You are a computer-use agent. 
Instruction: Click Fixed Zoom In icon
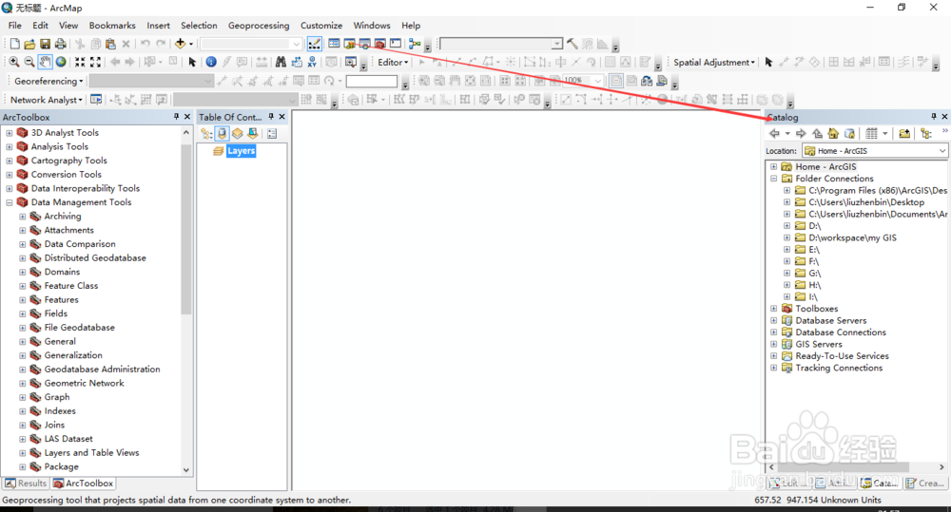pos(80,62)
